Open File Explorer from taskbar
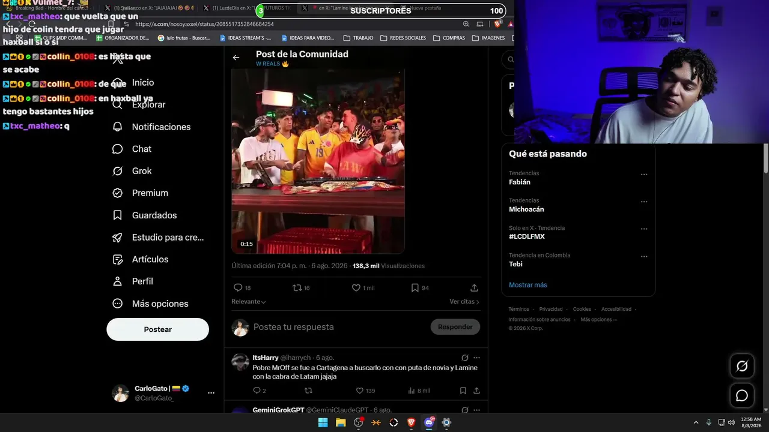 (x=341, y=422)
